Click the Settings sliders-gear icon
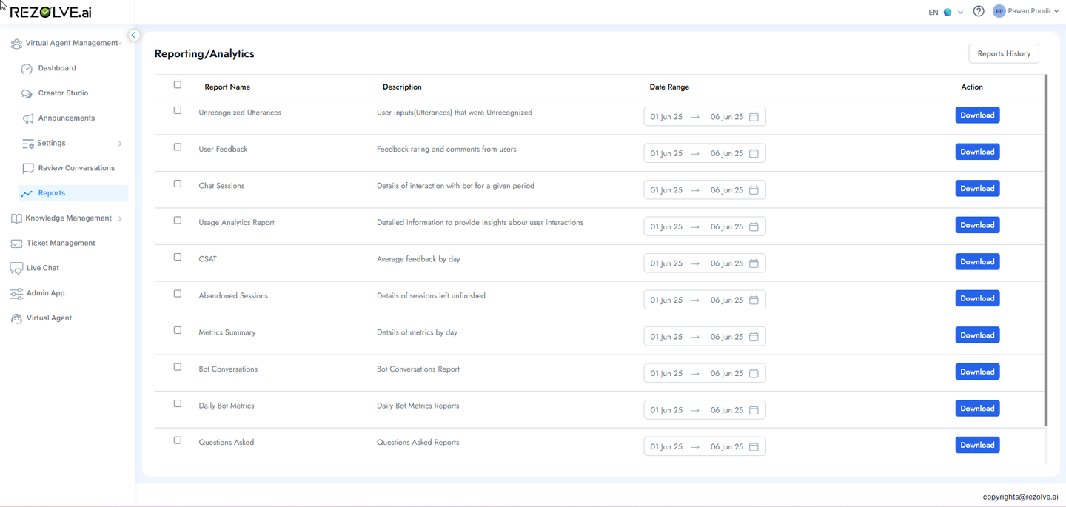The height and width of the screenshot is (507, 1066). pos(28,144)
